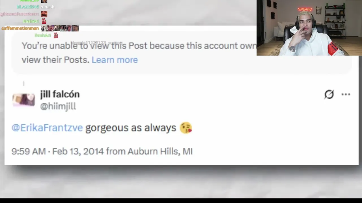The height and width of the screenshot is (203, 362).
Task: Click the laughing man emote beside ighteencharacterss
Action: point(44,14)
